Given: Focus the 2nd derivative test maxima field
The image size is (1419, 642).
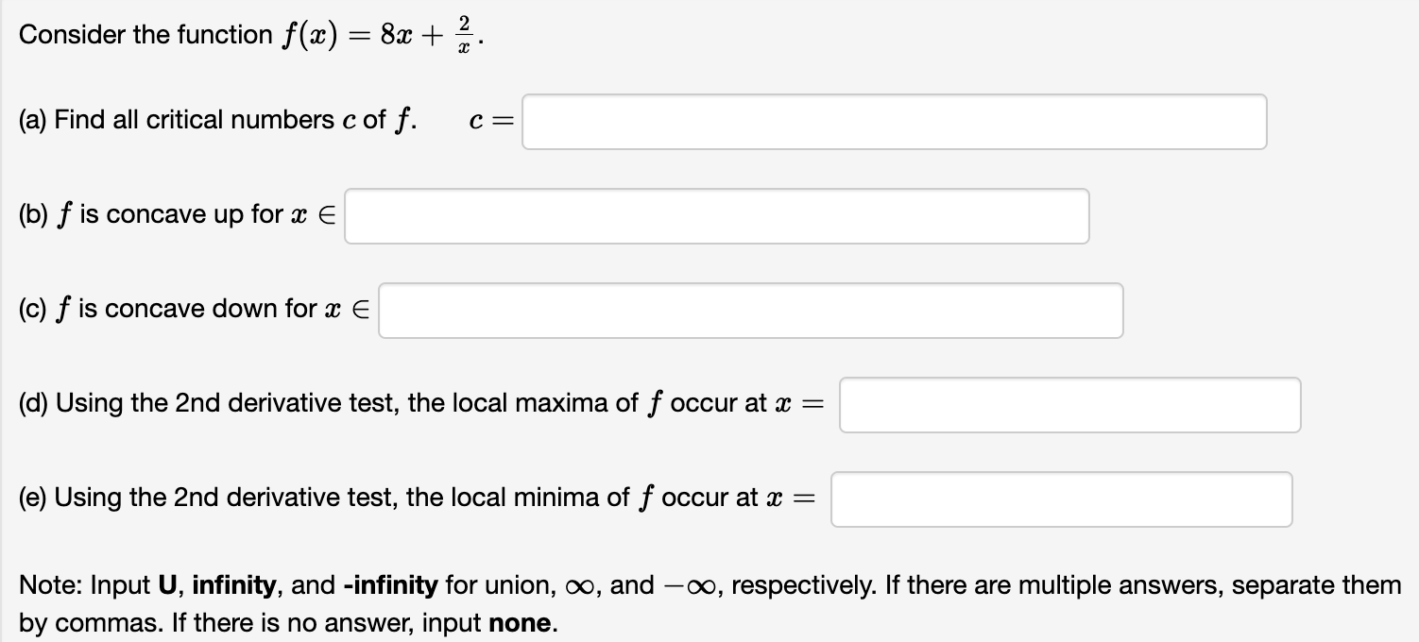Looking at the screenshot, I should click(x=1069, y=404).
